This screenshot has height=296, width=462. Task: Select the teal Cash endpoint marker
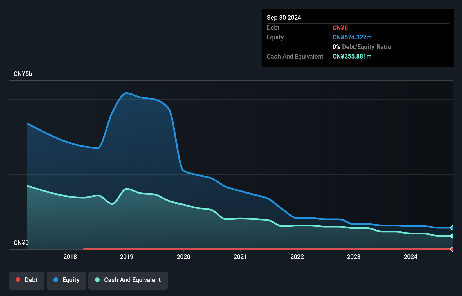(452, 236)
